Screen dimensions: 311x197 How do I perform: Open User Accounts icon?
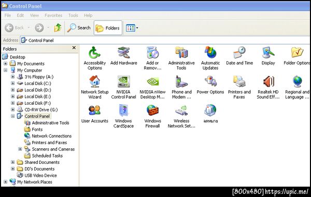pos(95,110)
